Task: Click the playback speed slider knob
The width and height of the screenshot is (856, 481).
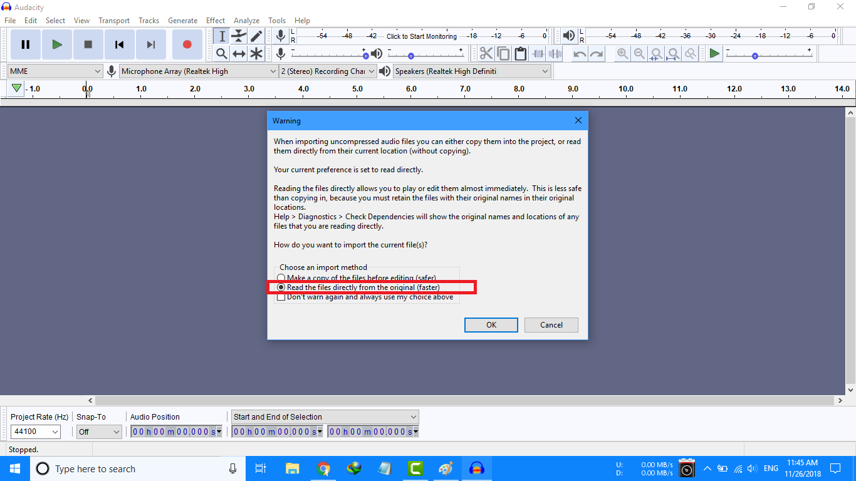Action: (x=755, y=56)
